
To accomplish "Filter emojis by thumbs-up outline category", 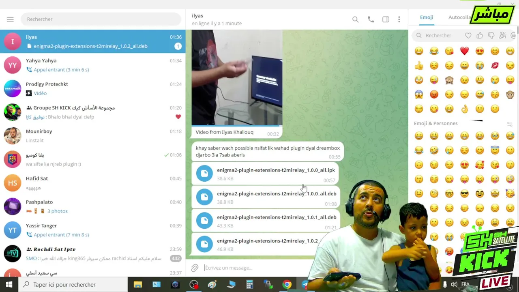I will pyautogui.click(x=480, y=35).
